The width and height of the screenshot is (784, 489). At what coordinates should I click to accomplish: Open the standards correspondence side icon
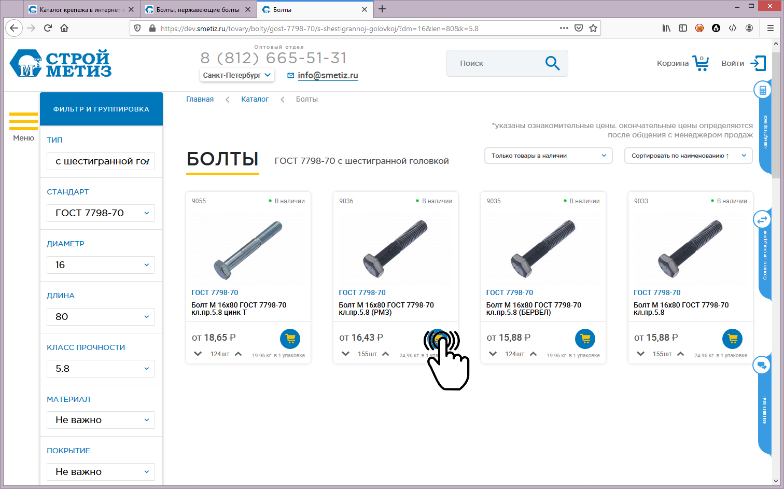point(762,220)
